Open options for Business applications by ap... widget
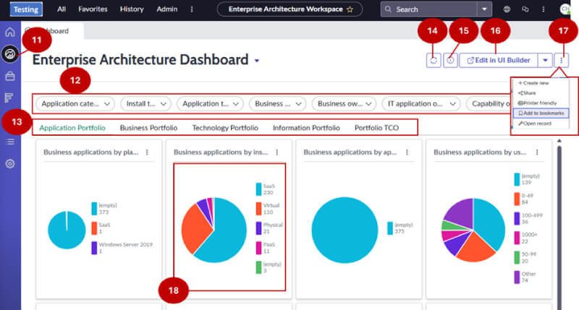 [x=407, y=152]
